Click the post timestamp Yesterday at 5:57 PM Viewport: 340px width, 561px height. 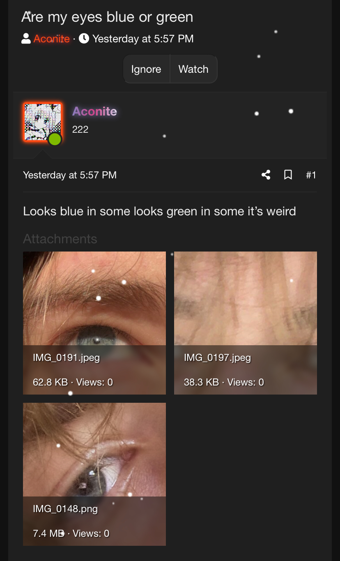(x=70, y=175)
